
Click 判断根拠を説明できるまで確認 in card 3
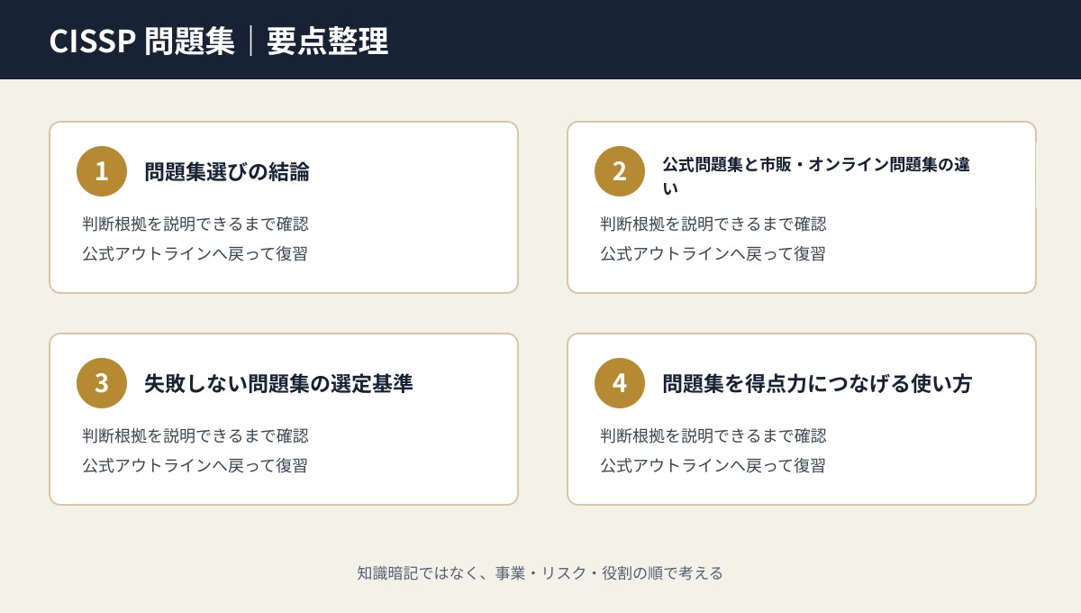195,435
